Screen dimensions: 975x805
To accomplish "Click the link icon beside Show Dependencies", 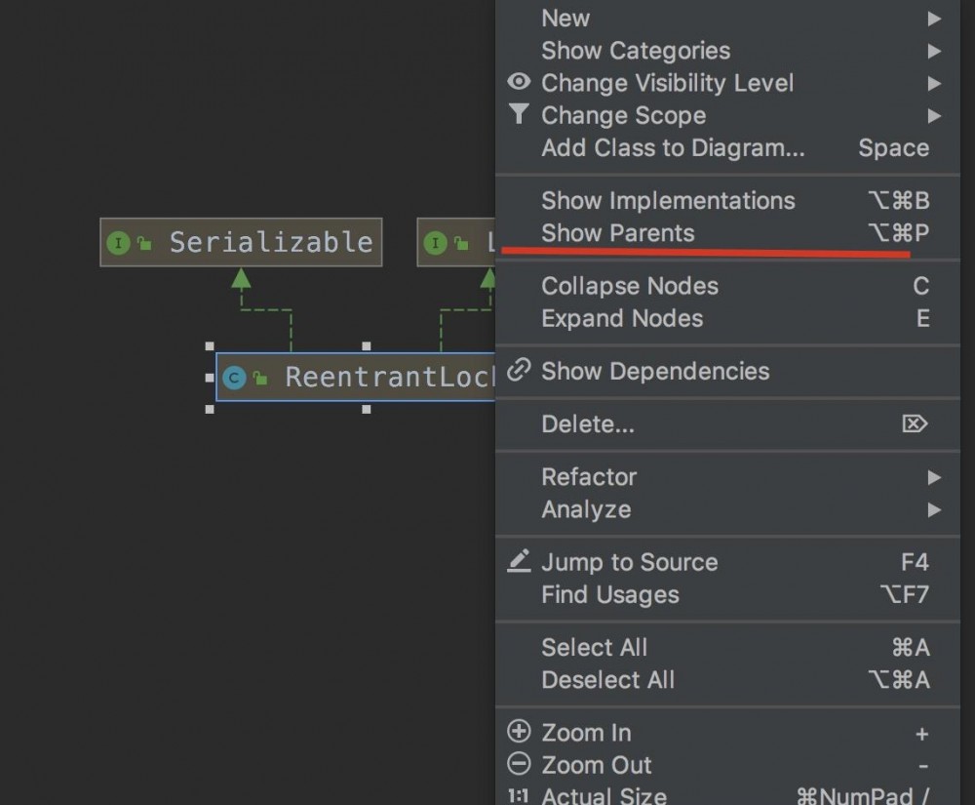I will point(520,371).
